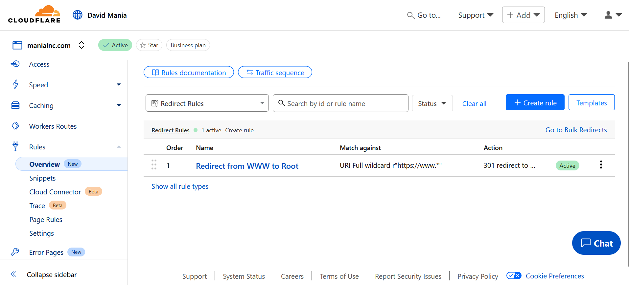Open Rules Settings in sidebar
629x285 pixels.
point(41,233)
